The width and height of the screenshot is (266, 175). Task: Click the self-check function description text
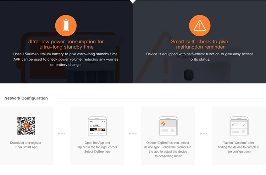click(200, 56)
